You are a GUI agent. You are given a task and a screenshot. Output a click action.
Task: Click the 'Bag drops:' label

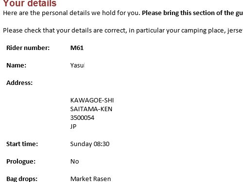[22, 179]
